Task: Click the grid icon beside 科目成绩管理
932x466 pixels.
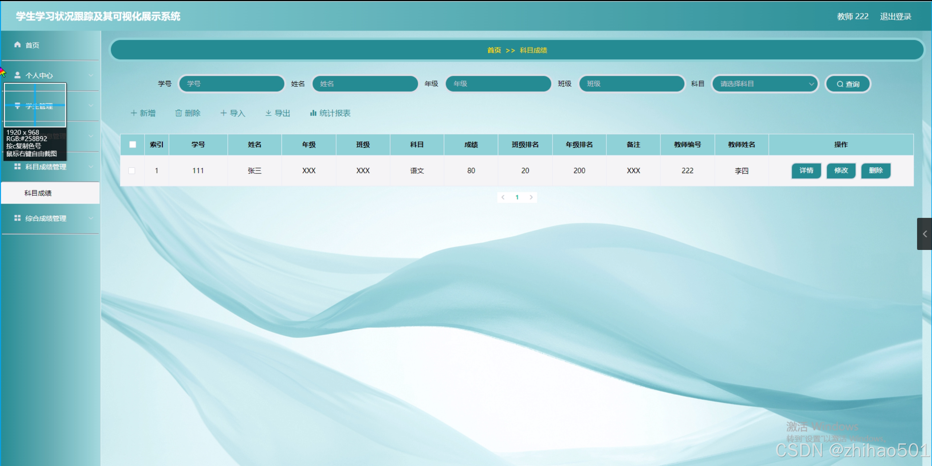Action: (17, 167)
